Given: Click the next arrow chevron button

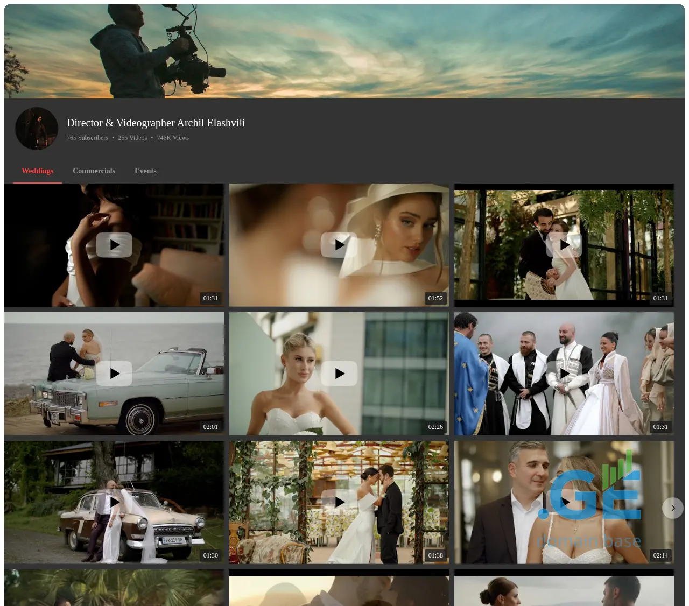Looking at the screenshot, I should tap(672, 508).
